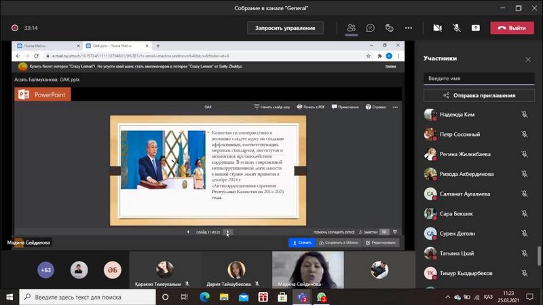Select Мадина Сейдинова video tile
543x305 pixels.
(308, 270)
